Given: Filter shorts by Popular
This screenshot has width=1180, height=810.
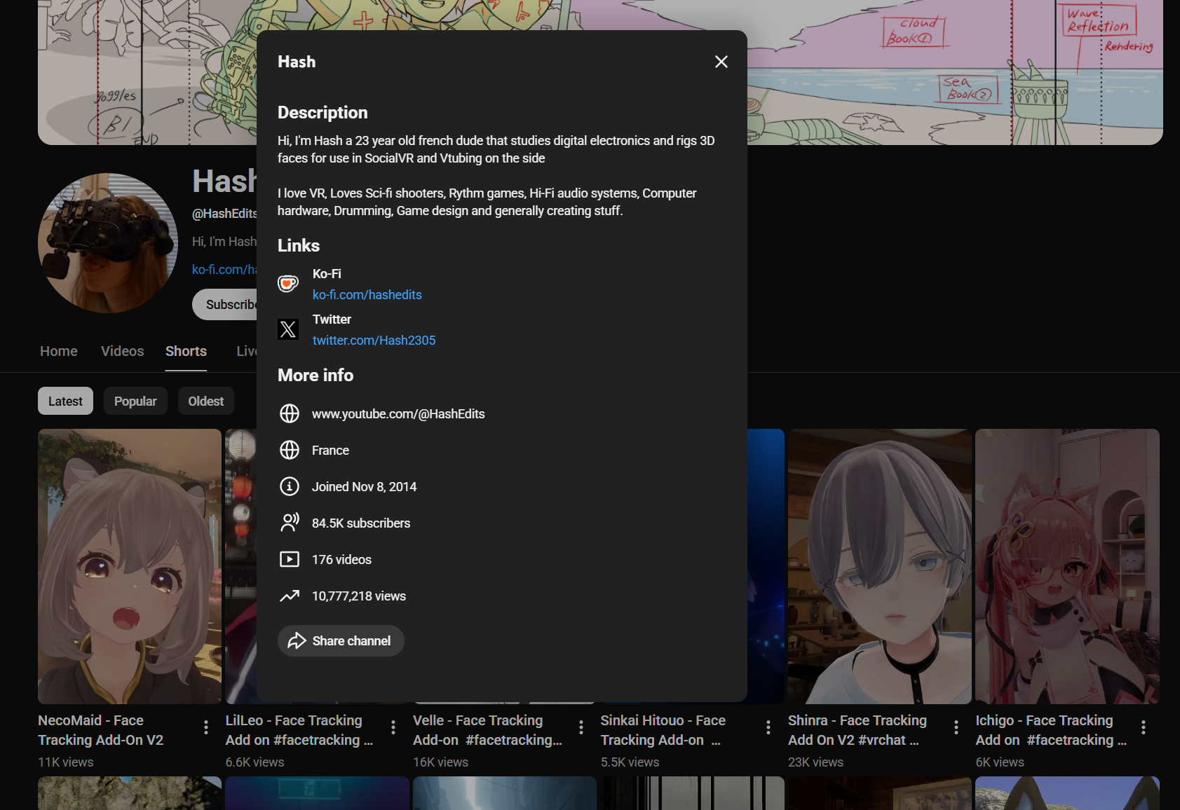Looking at the screenshot, I should [135, 401].
